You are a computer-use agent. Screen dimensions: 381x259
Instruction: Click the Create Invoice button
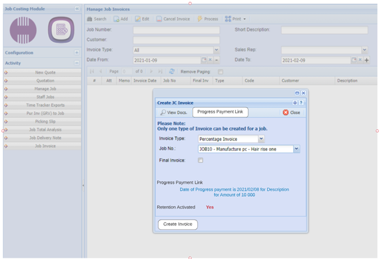pyautogui.click(x=178, y=224)
